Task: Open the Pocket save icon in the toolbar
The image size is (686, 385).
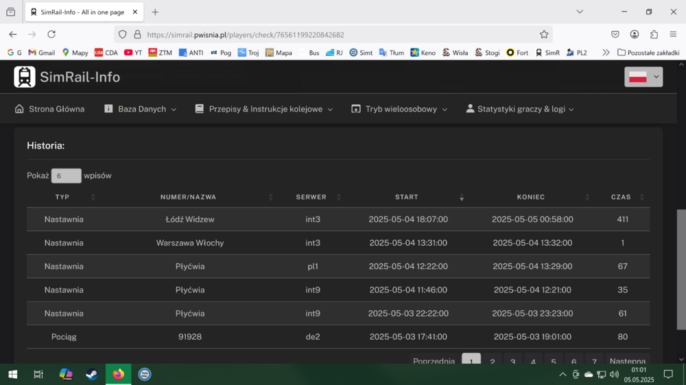Action: pos(615,34)
